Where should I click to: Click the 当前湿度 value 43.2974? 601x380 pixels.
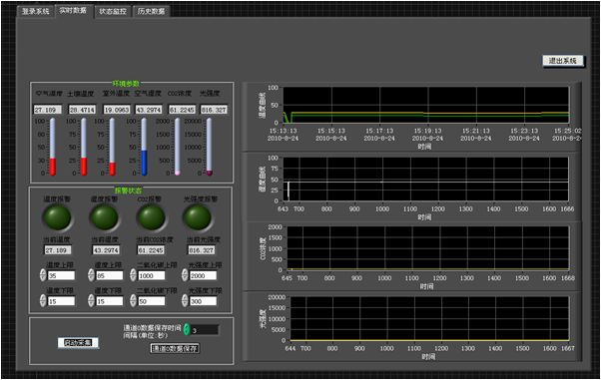coord(106,250)
